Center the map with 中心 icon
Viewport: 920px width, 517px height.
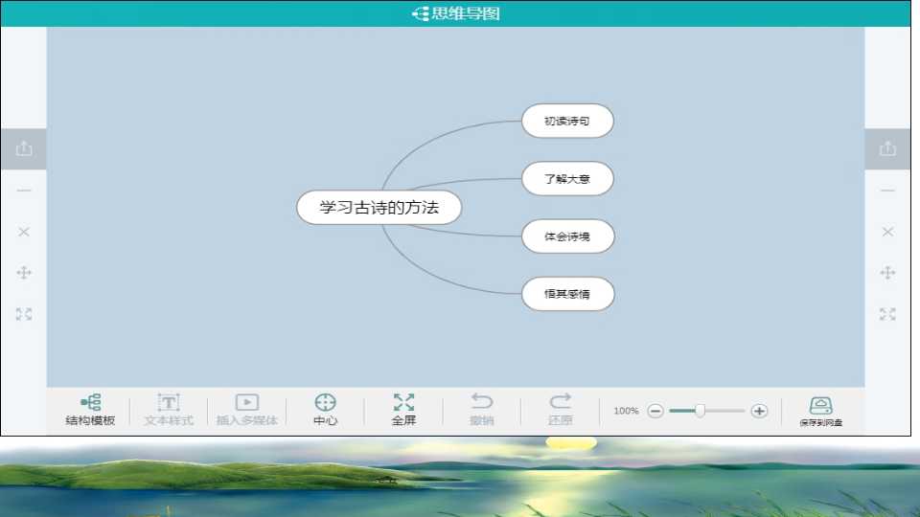(325, 402)
